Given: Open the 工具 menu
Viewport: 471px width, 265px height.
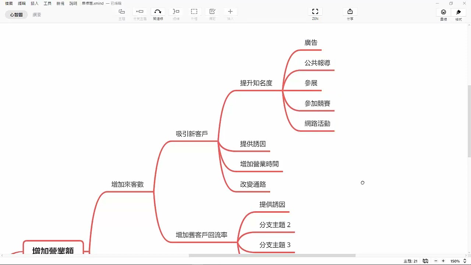Looking at the screenshot, I should (47, 3).
